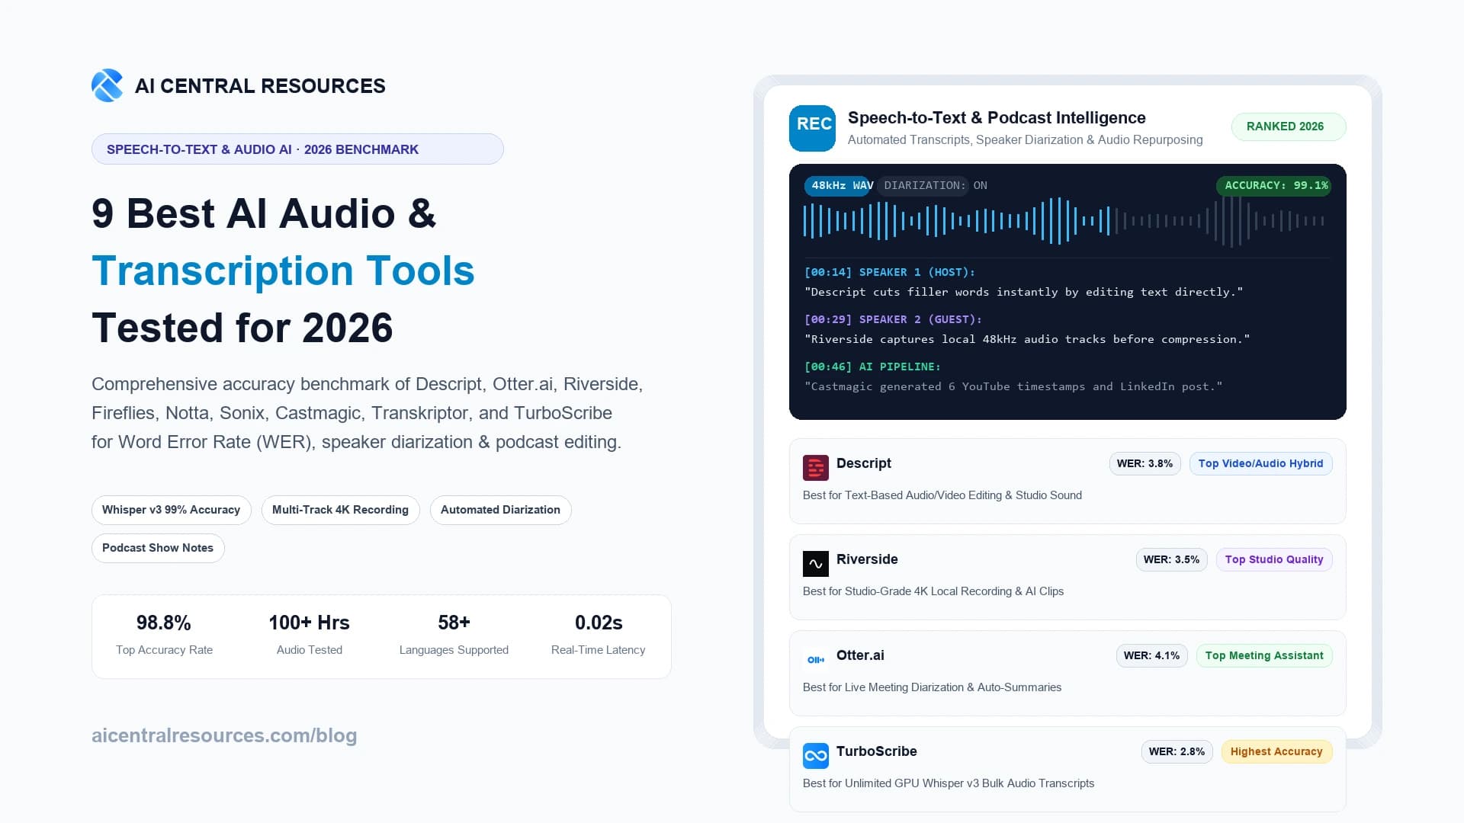The image size is (1464, 823).
Task: Click the '[00:29] SPEAKER 2 (GUEST):' timestamp
Action: (893, 319)
